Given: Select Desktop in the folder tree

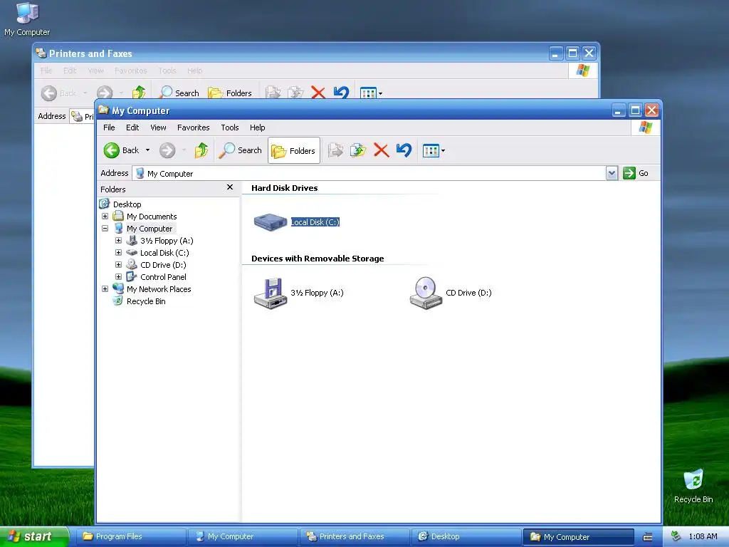Looking at the screenshot, I should pos(127,204).
